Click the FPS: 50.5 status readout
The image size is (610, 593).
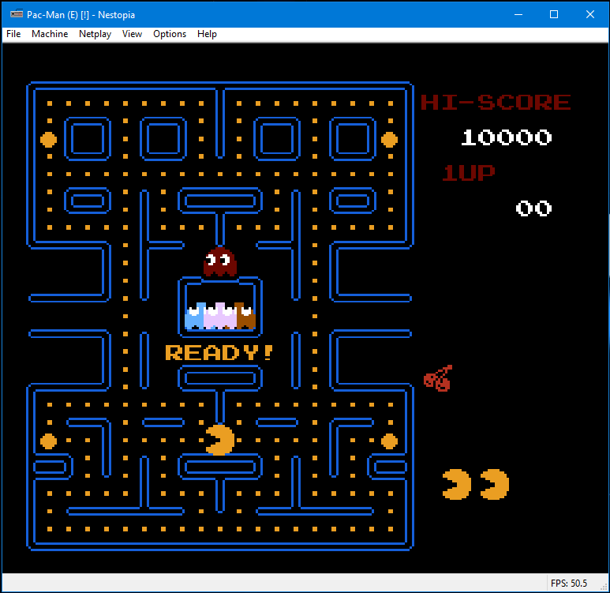[x=569, y=584]
